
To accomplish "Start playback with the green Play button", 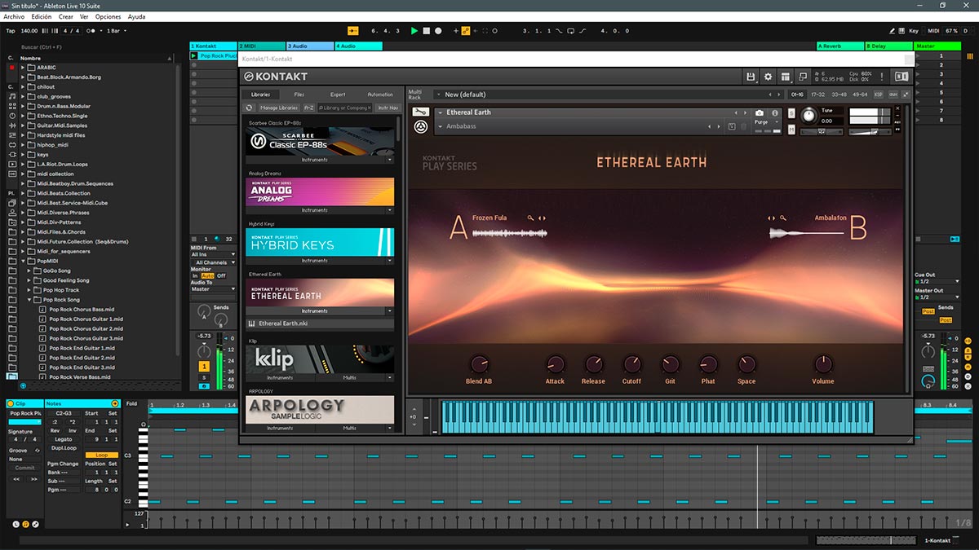I will [414, 31].
